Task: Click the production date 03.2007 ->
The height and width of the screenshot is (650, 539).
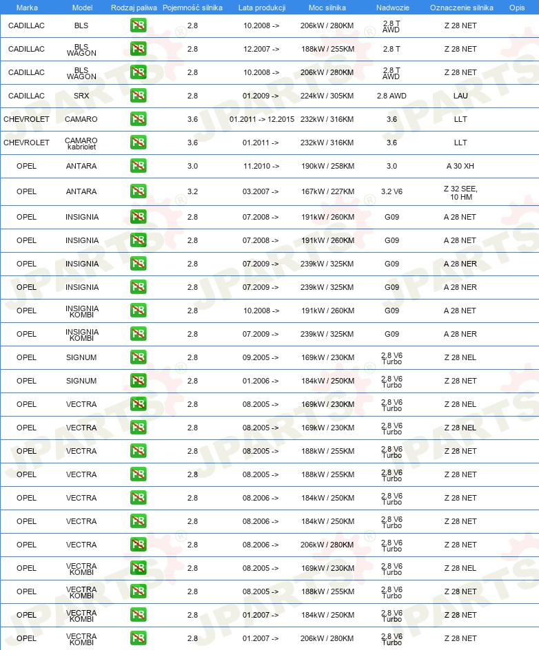Action: [x=261, y=191]
